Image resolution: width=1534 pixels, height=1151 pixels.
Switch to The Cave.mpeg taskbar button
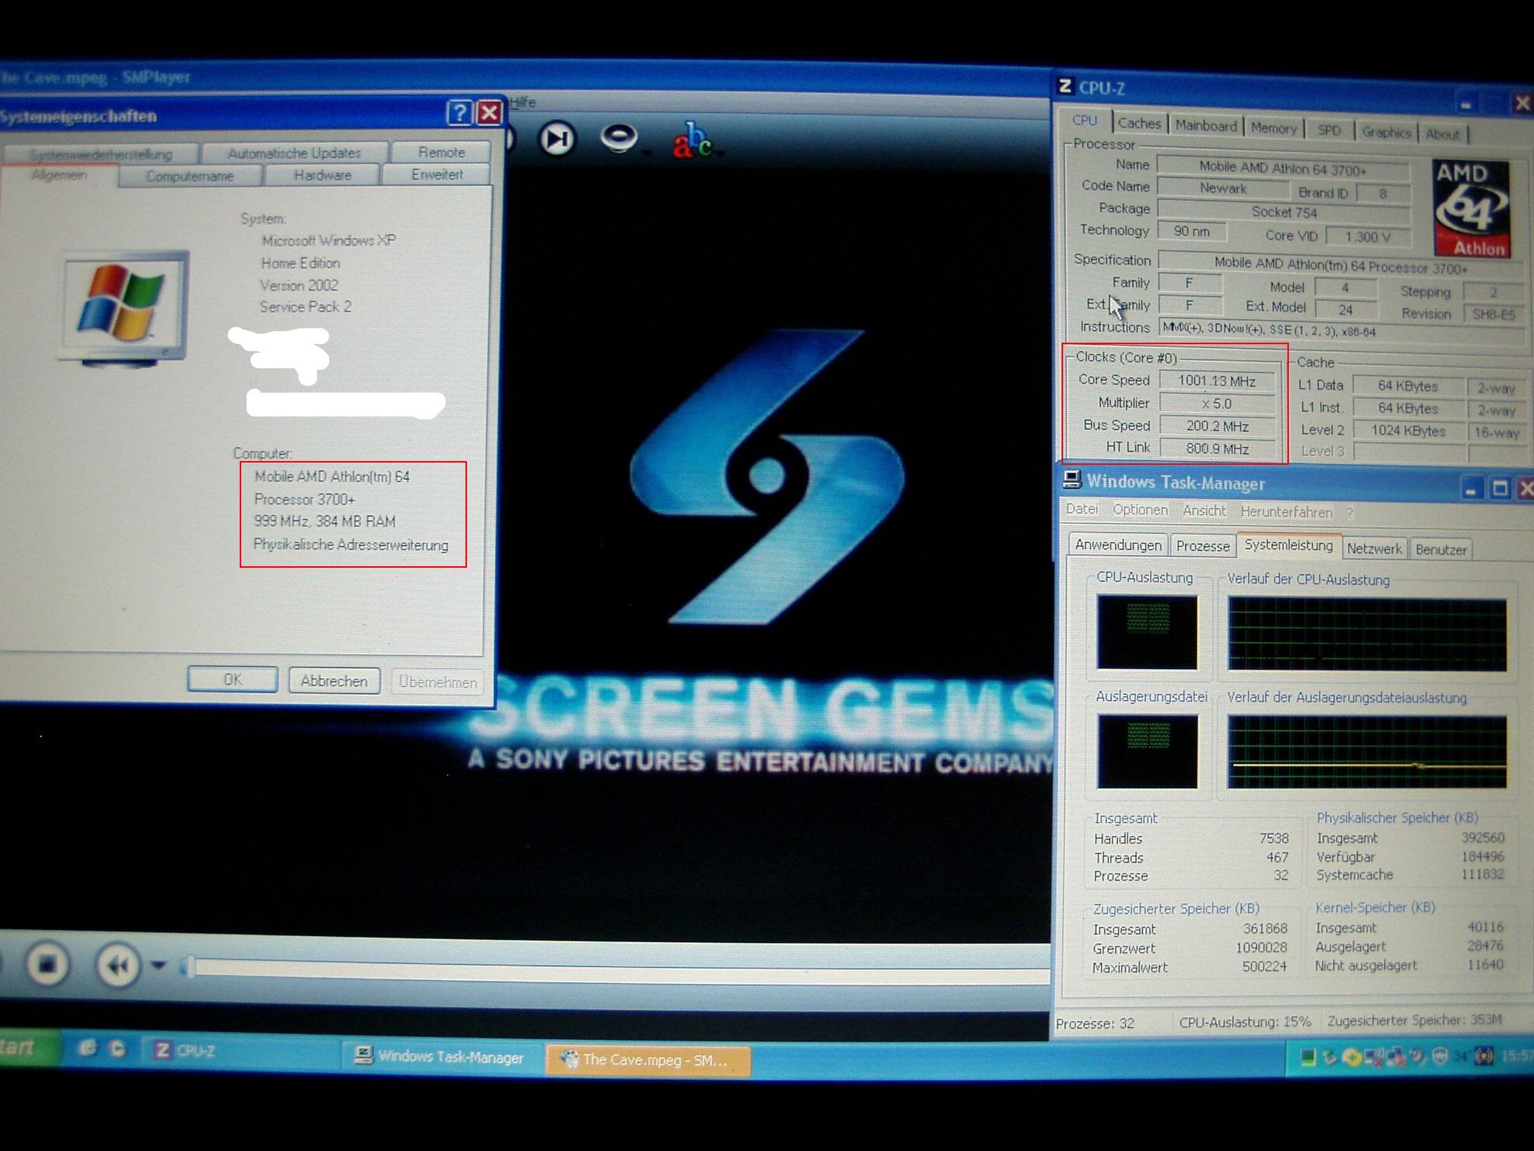[648, 1060]
